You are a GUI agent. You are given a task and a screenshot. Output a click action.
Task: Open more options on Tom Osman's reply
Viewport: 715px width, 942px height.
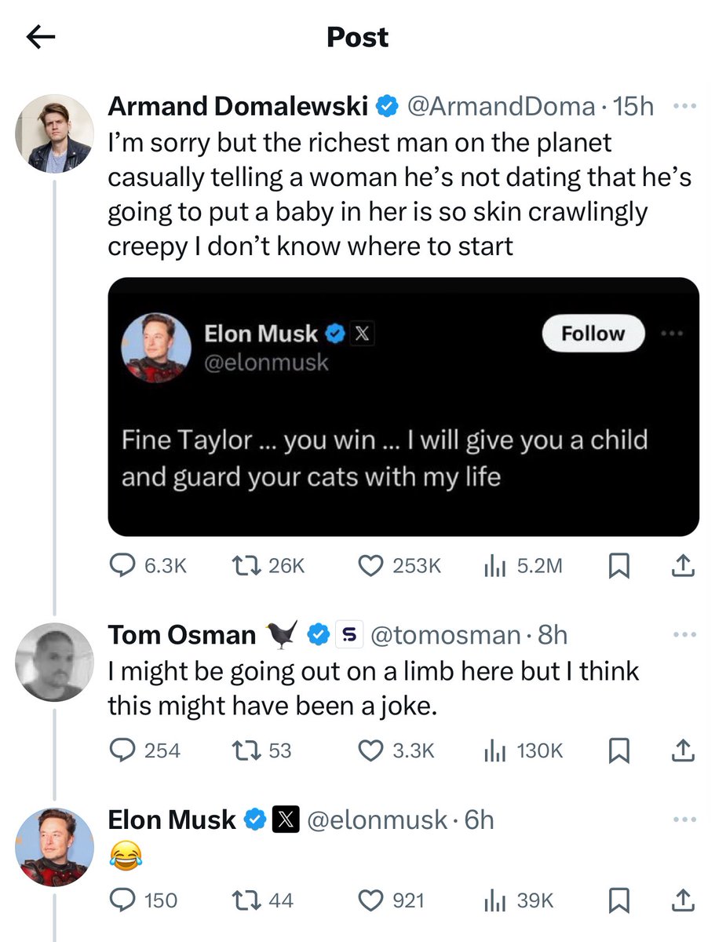(684, 633)
